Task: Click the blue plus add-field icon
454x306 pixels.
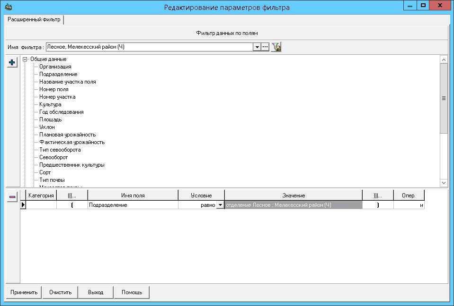Action: 12,62
